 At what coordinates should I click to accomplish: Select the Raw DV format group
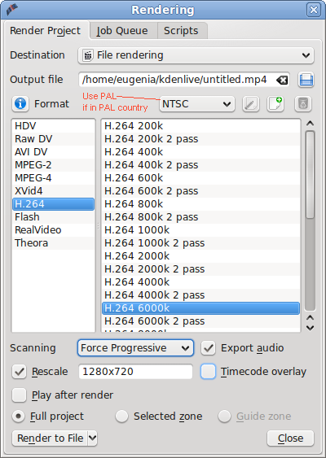pyautogui.click(x=54, y=139)
